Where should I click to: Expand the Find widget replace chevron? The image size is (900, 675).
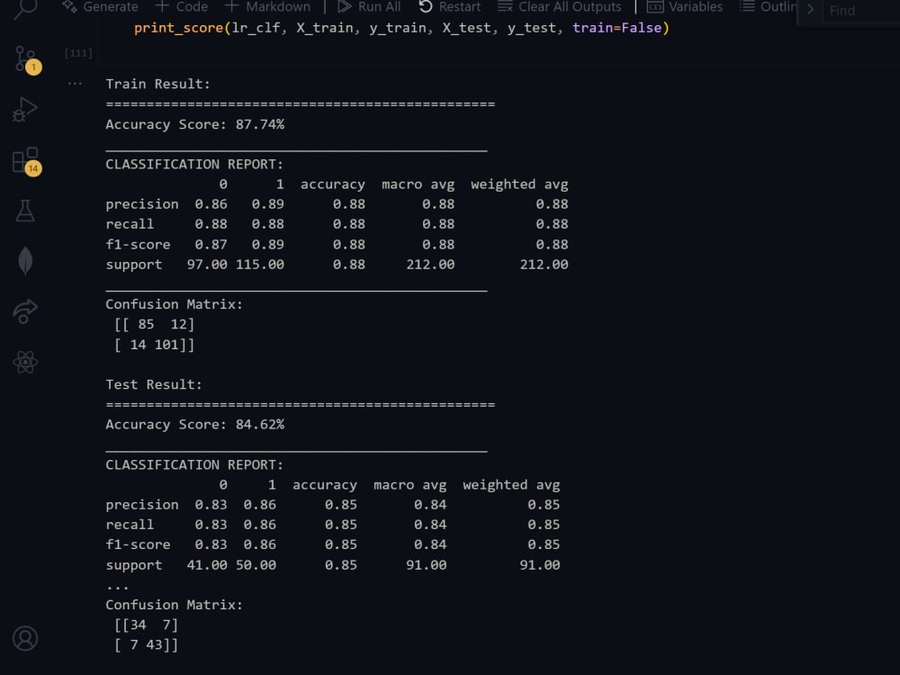pos(810,10)
